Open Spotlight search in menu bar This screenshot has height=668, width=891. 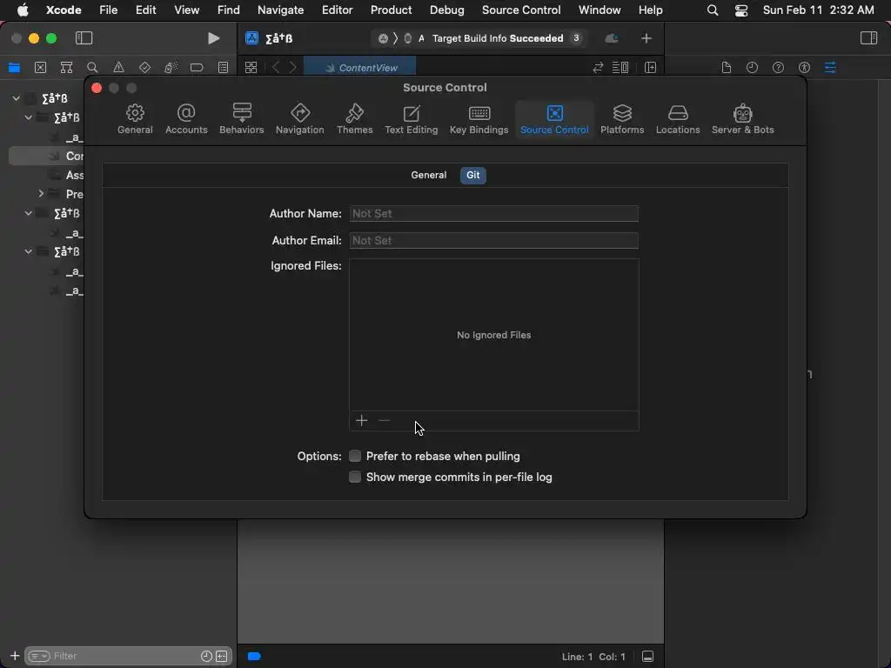pyautogui.click(x=713, y=10)
